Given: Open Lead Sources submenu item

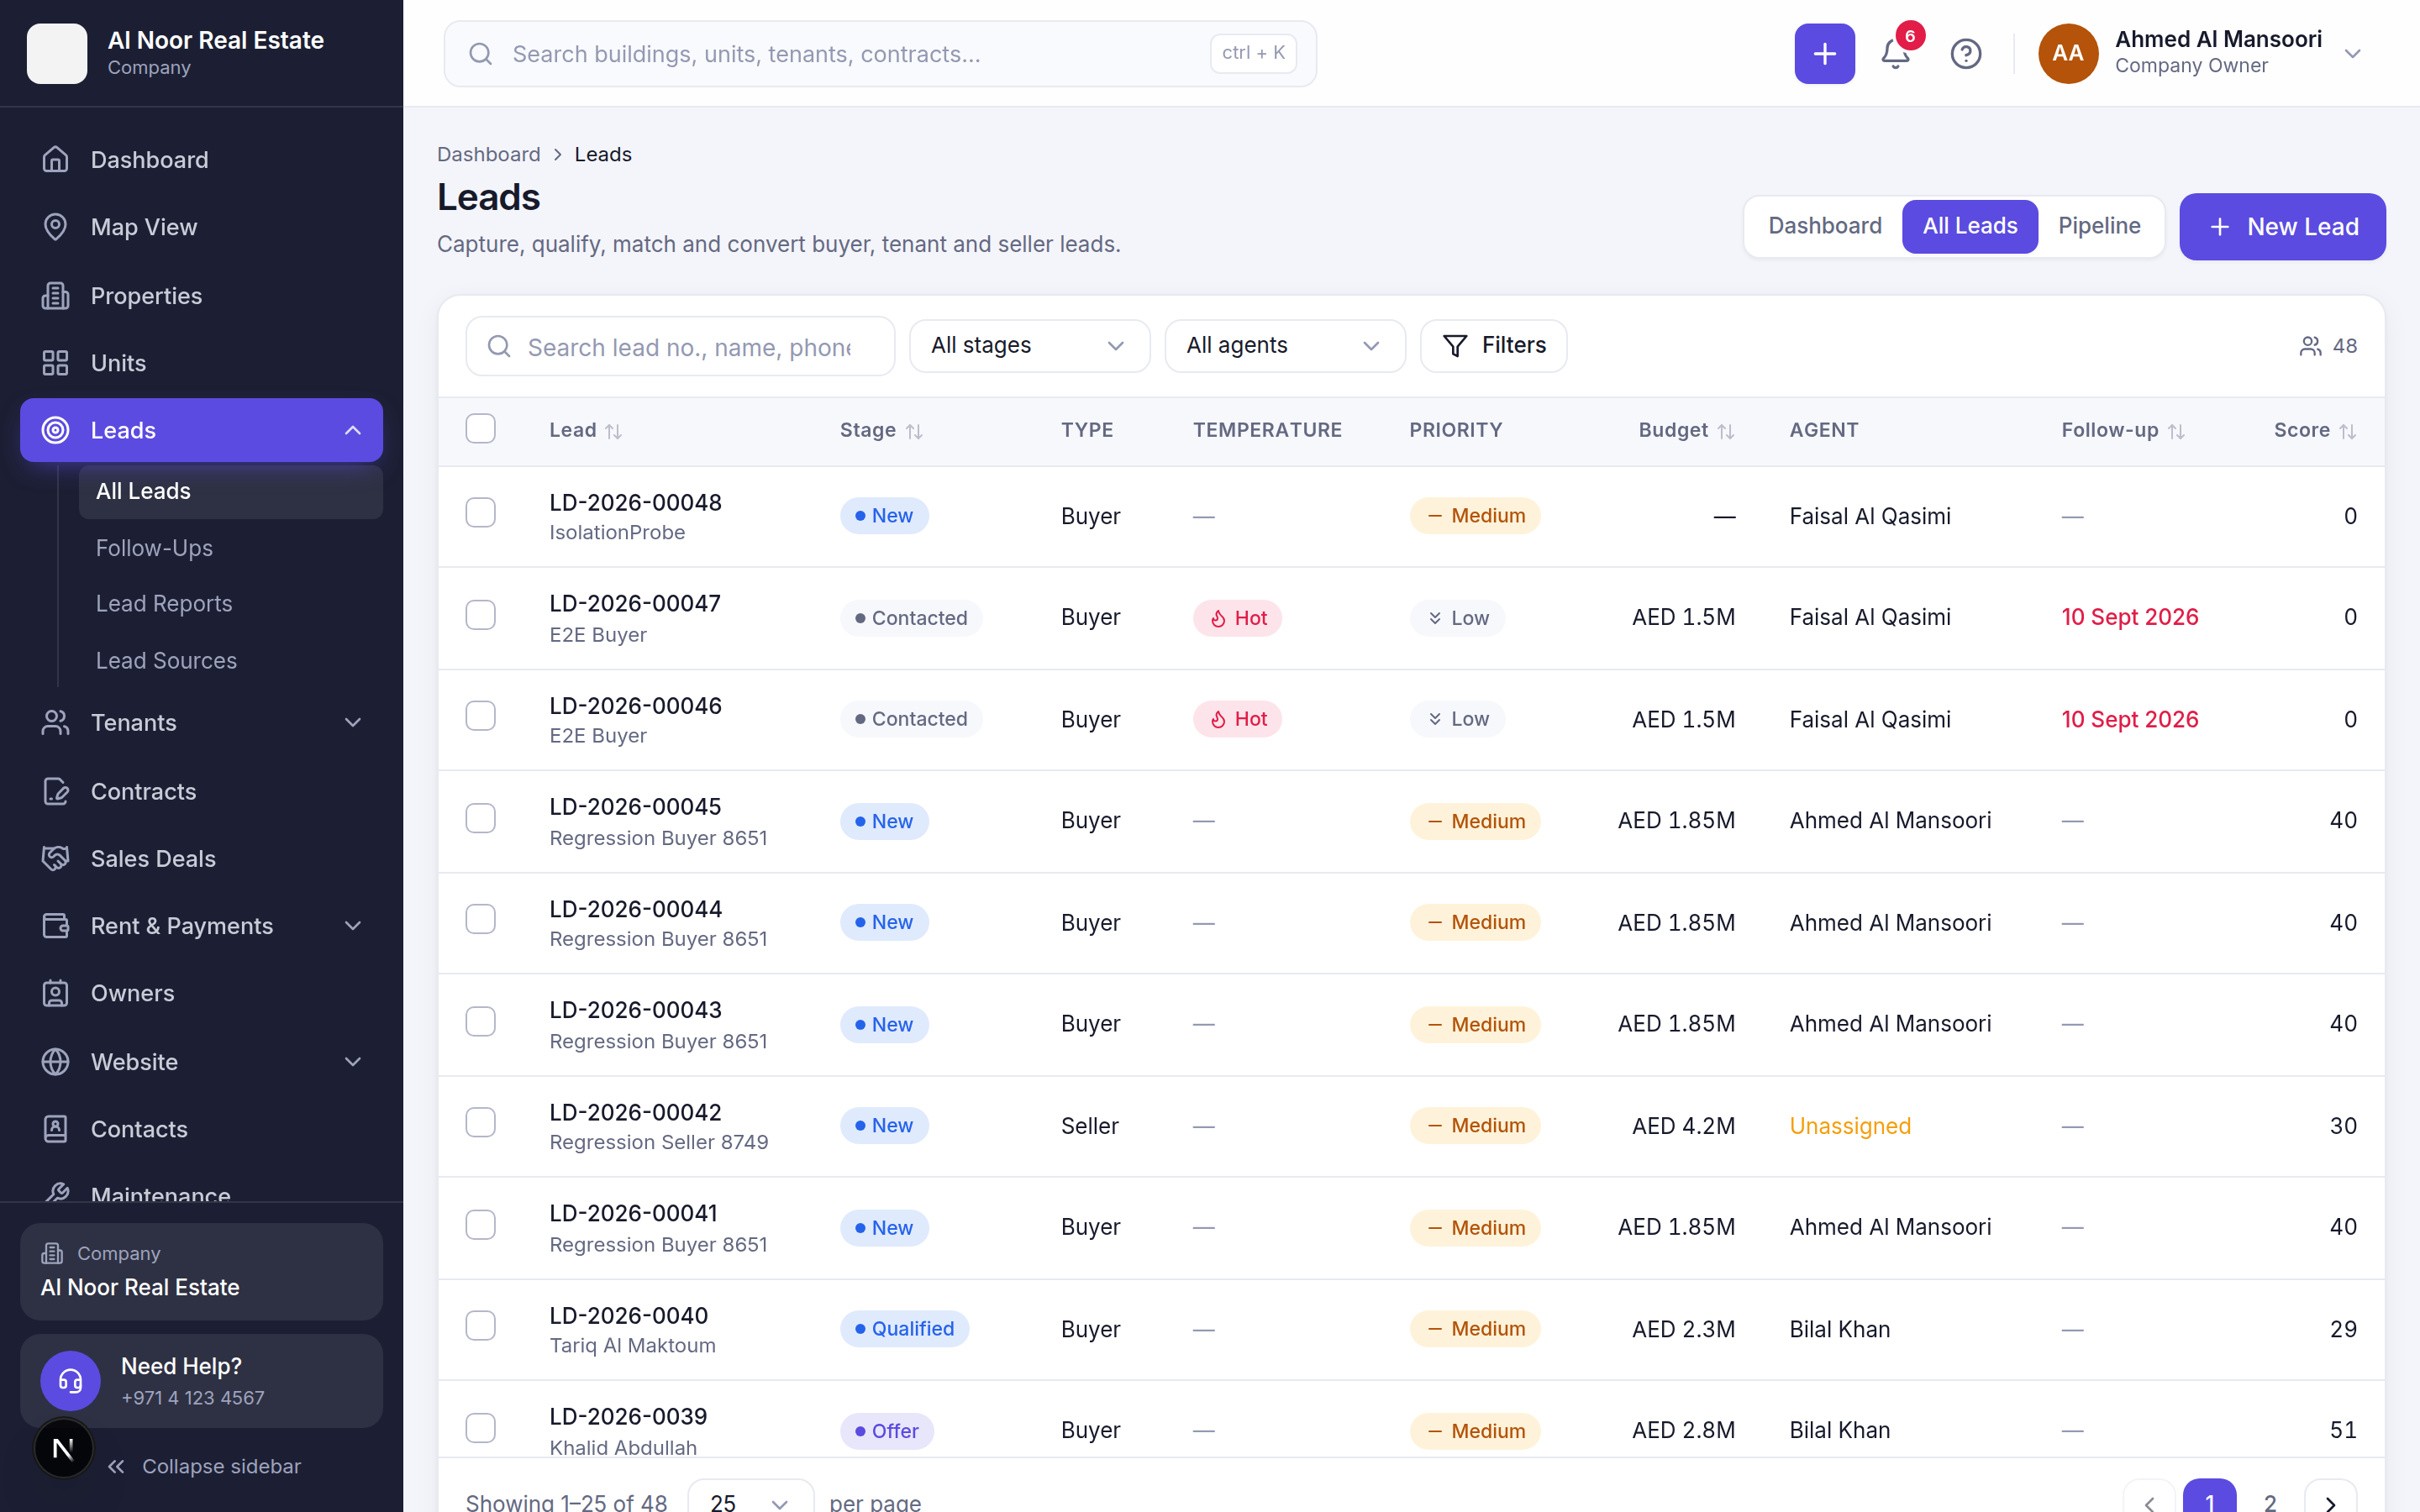Looking at the screenshot, I should (x=231, y=661).
